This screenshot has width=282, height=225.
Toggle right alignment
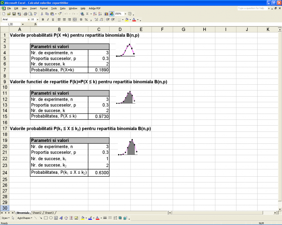click(69, 20)
